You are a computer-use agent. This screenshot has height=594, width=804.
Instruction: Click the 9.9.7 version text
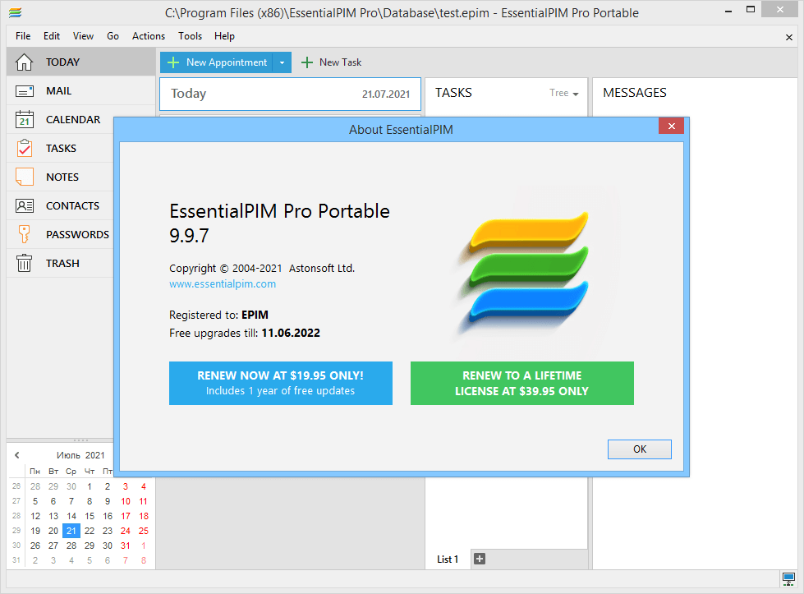point(189,236)
